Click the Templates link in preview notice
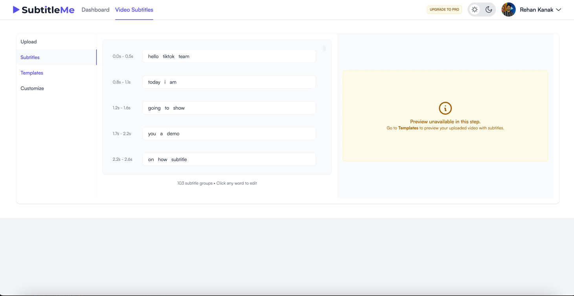This screenshot has width=574, height=296. (408, 128)
